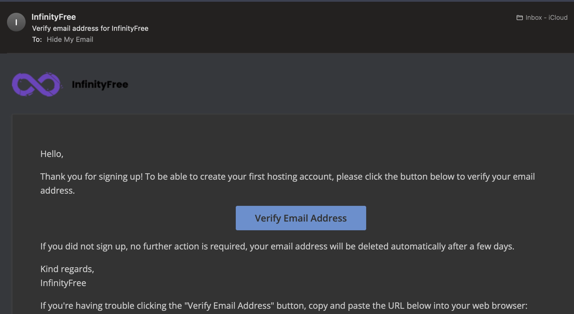
Task: Open the Inbox - iCloud mailbox label
Action: (546, 18)
